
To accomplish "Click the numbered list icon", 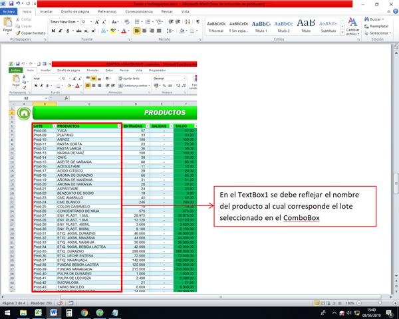I will 148,22.
